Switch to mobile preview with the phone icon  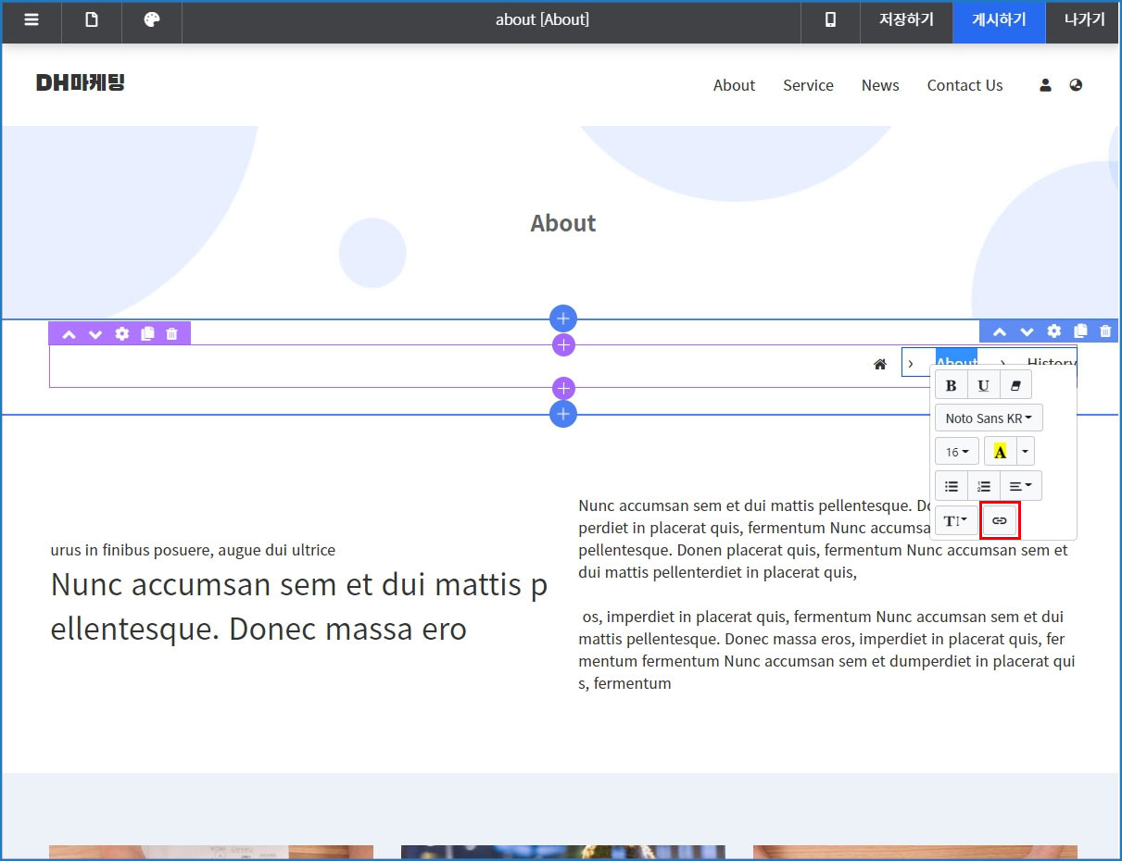click(830, 19)
